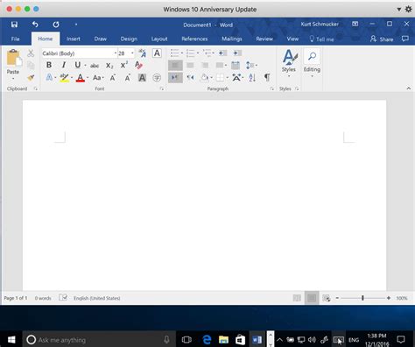This screenshot has width=415, height=347.
Task: Check spelling via proofing status icon
Action: tap(63, 298)
